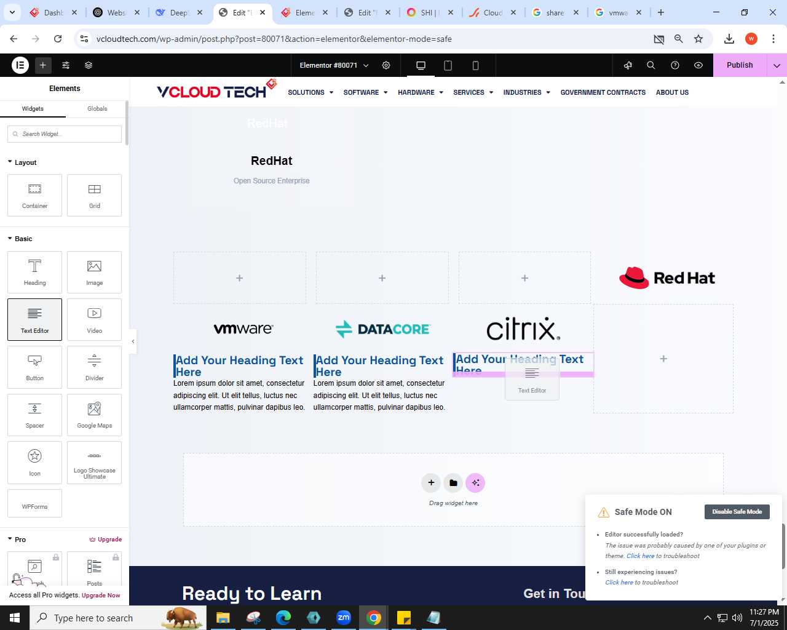787x630 pixels.
Task: Select the Video widget
Action: [x=94, y=319]
